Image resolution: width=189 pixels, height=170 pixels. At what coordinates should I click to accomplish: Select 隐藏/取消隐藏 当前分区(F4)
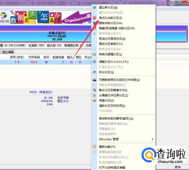pyautogui.click(x=117, y=28)
